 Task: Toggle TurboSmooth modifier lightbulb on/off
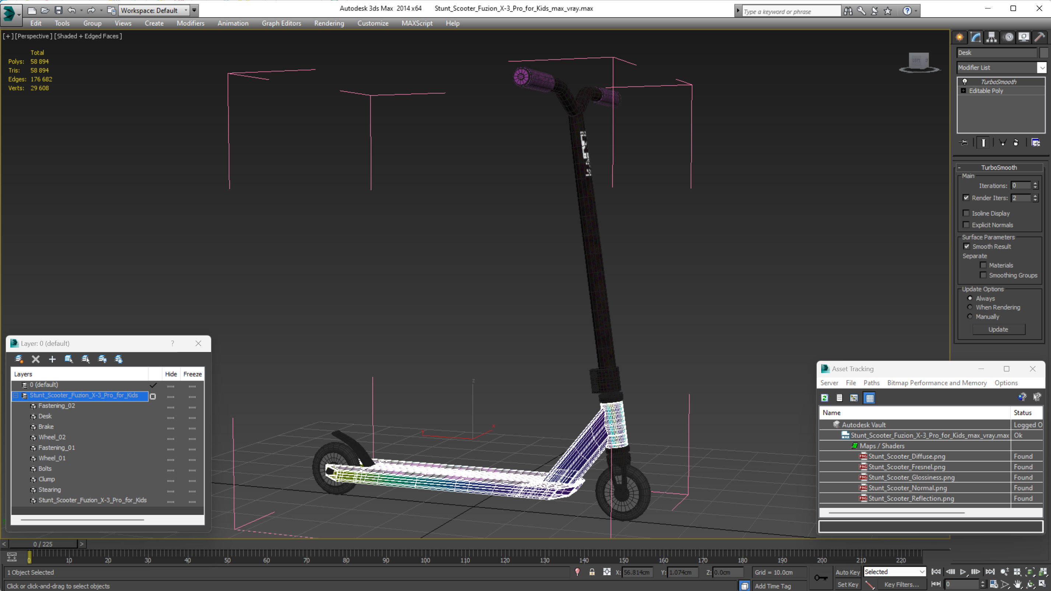[x=964, y=82]
